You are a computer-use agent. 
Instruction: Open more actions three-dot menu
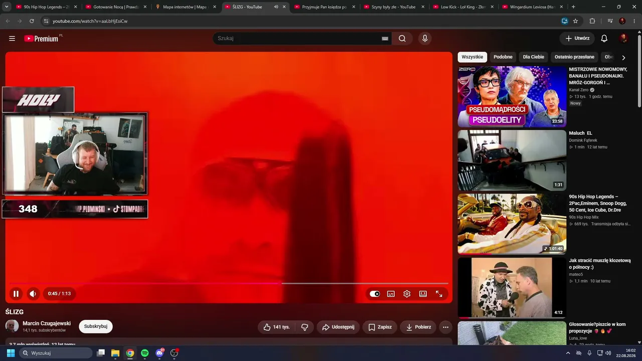[x=445, y=327]
